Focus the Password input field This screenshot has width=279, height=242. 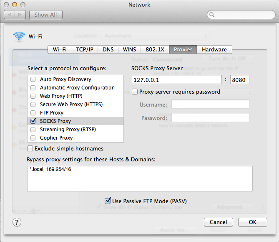pyautogui.click(x=210, y=117)
